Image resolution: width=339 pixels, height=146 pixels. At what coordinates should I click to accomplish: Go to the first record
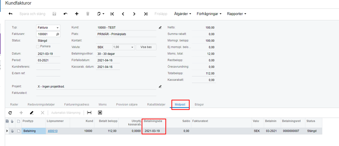[x=112, y=14]
